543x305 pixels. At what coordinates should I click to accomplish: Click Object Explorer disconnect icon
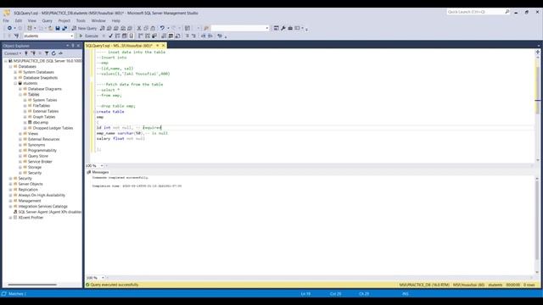click(33, 53)
